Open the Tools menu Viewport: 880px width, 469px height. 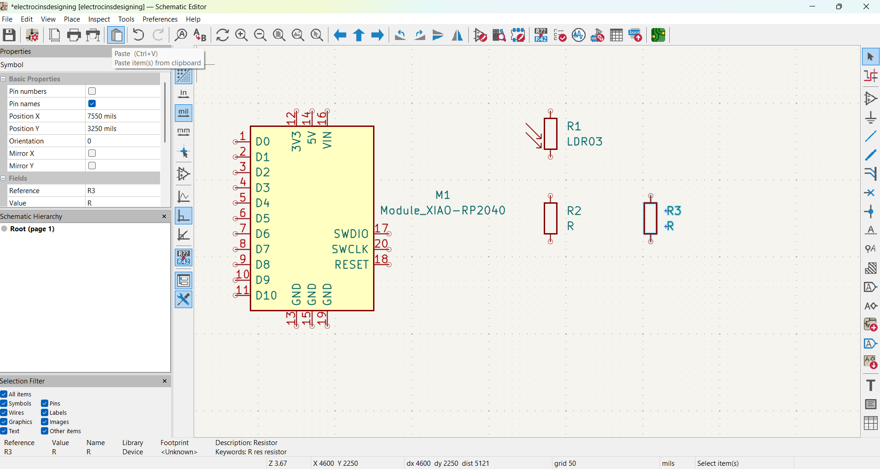(126, 19)
